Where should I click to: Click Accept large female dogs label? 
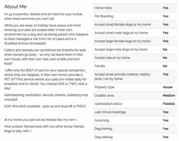click(x=122, y=41)
